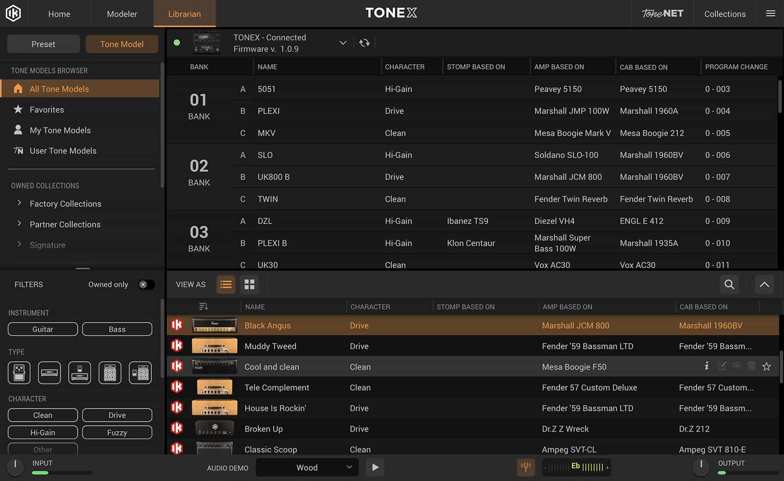Disable the 'Owned only' filter switch
The width and height of the screenshot is (784, 481).
point(146,284)
